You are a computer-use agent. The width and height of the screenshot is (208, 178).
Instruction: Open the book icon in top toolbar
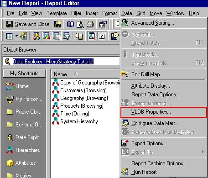(x=70, y=24)
